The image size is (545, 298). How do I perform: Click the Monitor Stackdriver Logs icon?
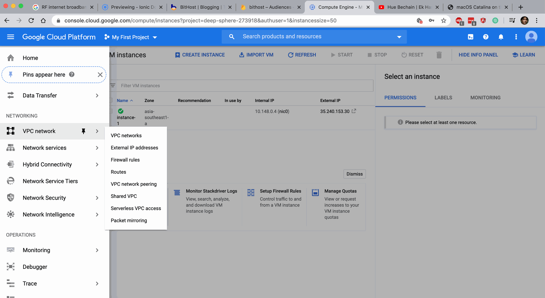pyautogui.click(x=177, y=193)
